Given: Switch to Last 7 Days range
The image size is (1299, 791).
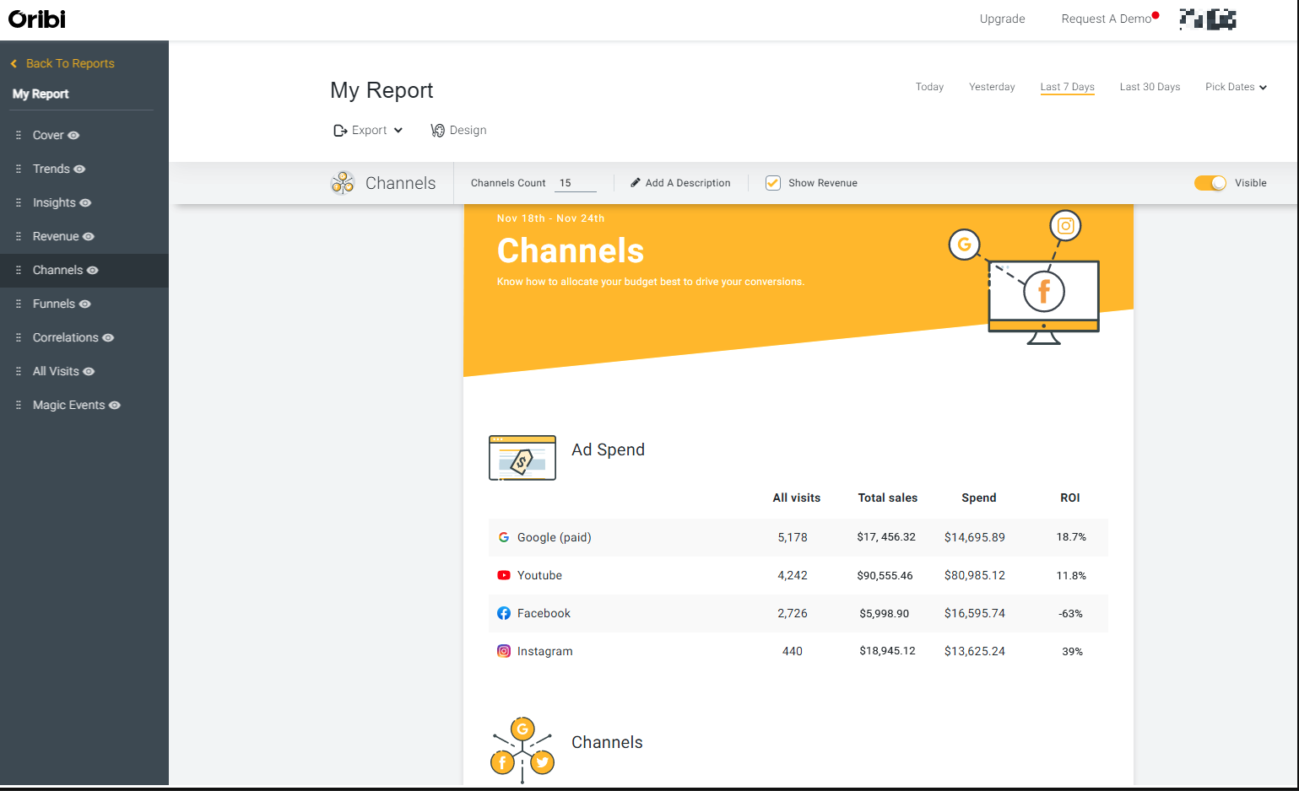Looking at the screenshot, I should tap(1067, 87).
